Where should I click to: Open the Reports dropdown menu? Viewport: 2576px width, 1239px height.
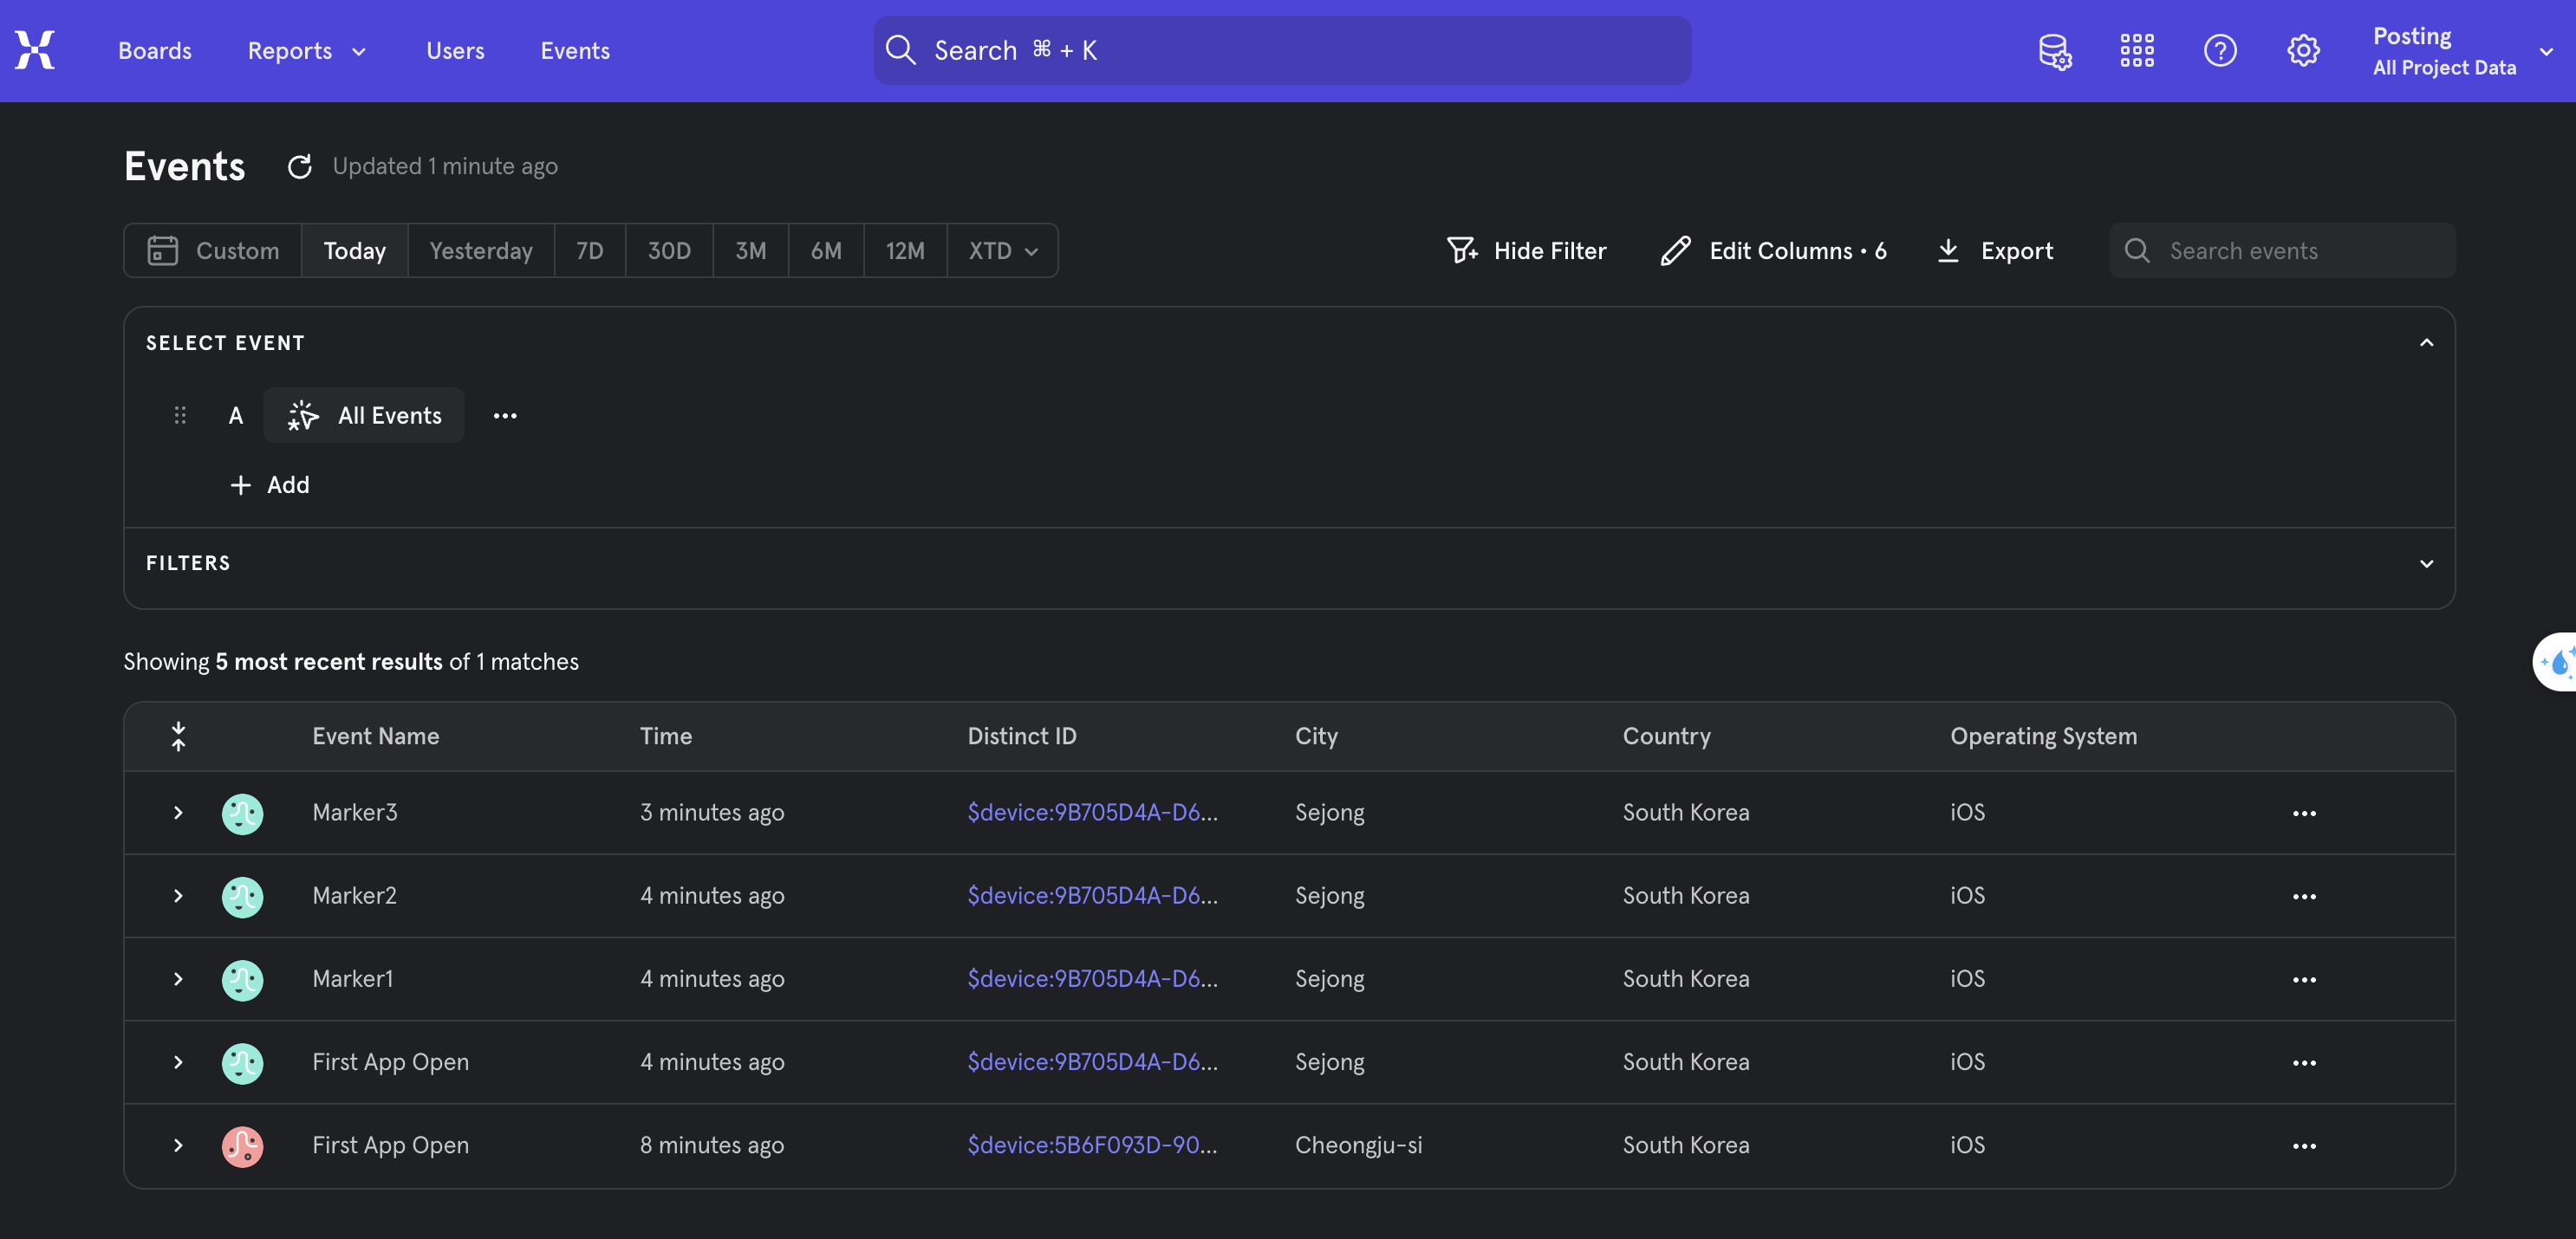[x=306, y=50]
